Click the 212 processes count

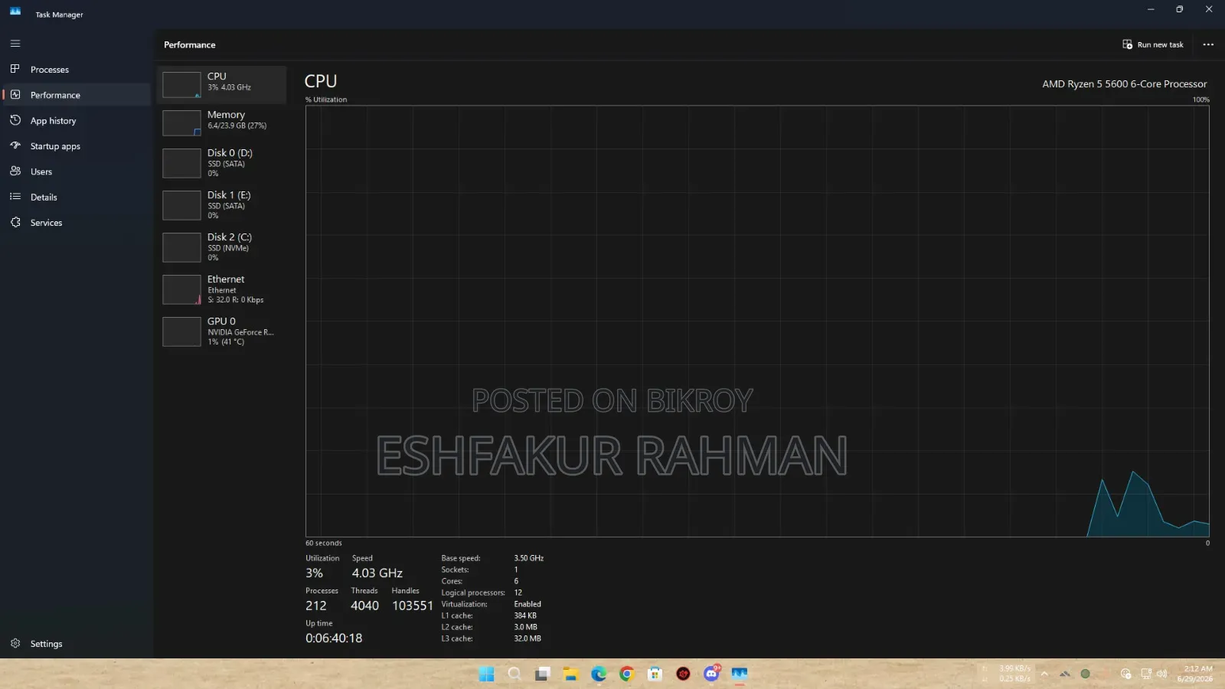pyautogui.click(x=315, y=606)
